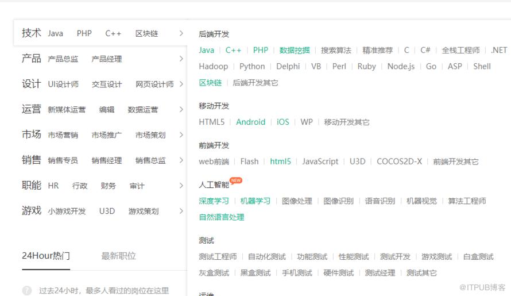Screen dimensions: 511x296
Task: Open the 销售 main category
Action: point(31,160)
